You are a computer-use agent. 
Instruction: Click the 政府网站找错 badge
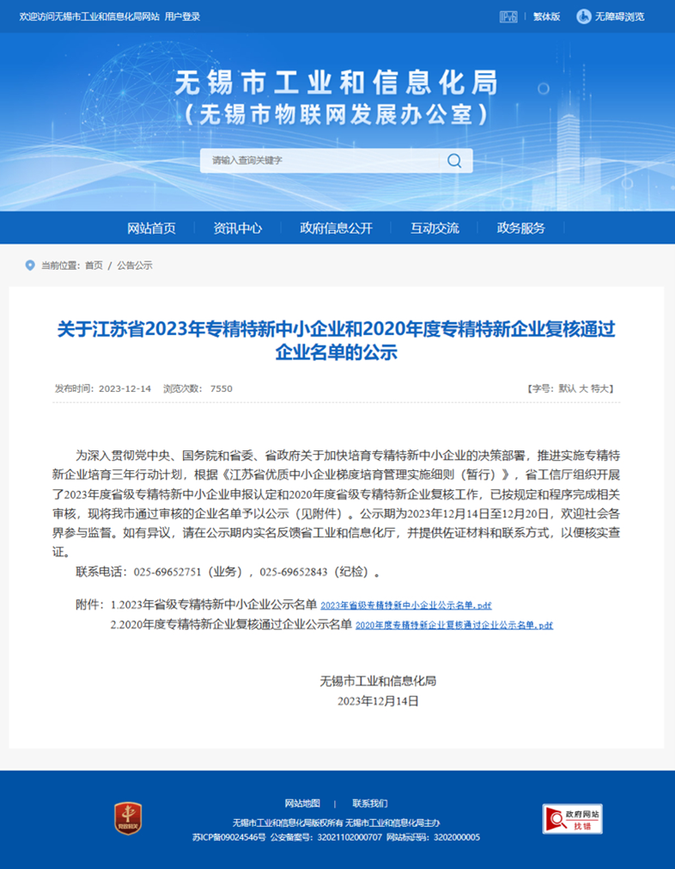tap(572, 819)
